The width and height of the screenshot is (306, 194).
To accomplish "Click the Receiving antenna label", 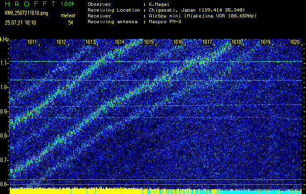I will (112, 22).
